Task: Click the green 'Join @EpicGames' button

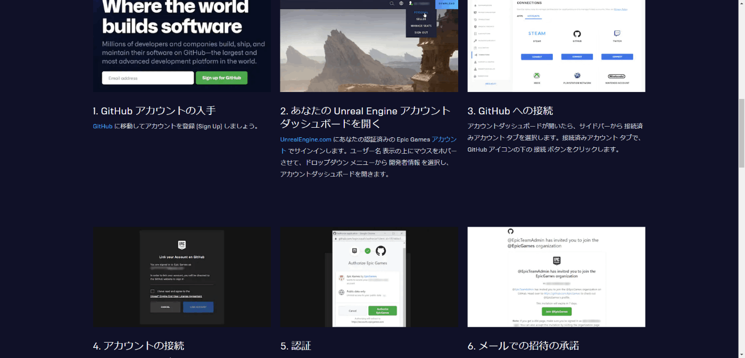Action: (557, 311)
